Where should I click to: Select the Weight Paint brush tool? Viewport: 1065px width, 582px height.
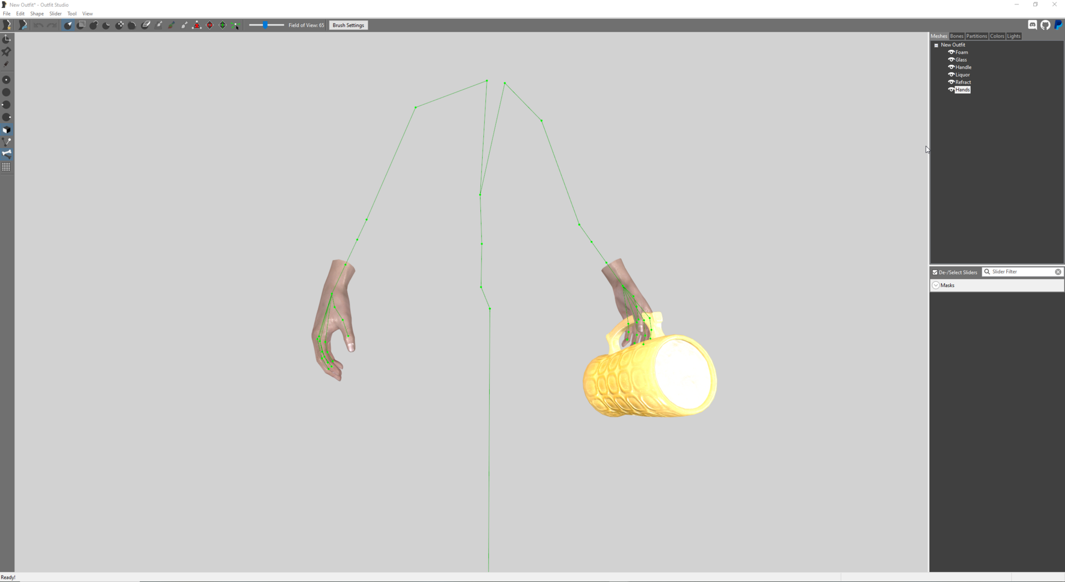coord(159,25)
